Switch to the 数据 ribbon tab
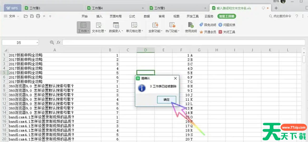 tap(147, 17)
